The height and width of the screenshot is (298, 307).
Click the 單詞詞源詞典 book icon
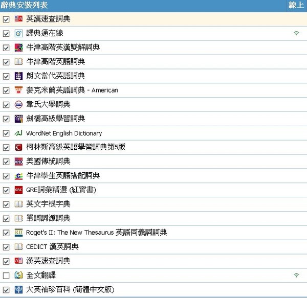18,218
